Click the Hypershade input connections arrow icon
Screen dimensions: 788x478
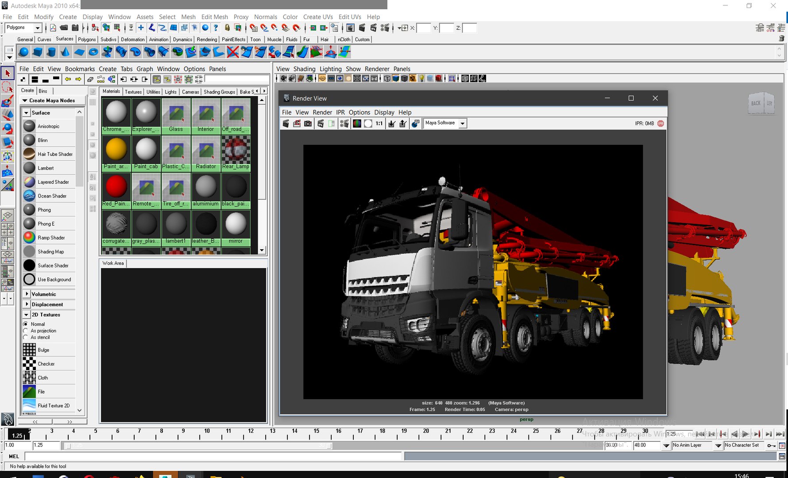(124, 79)
